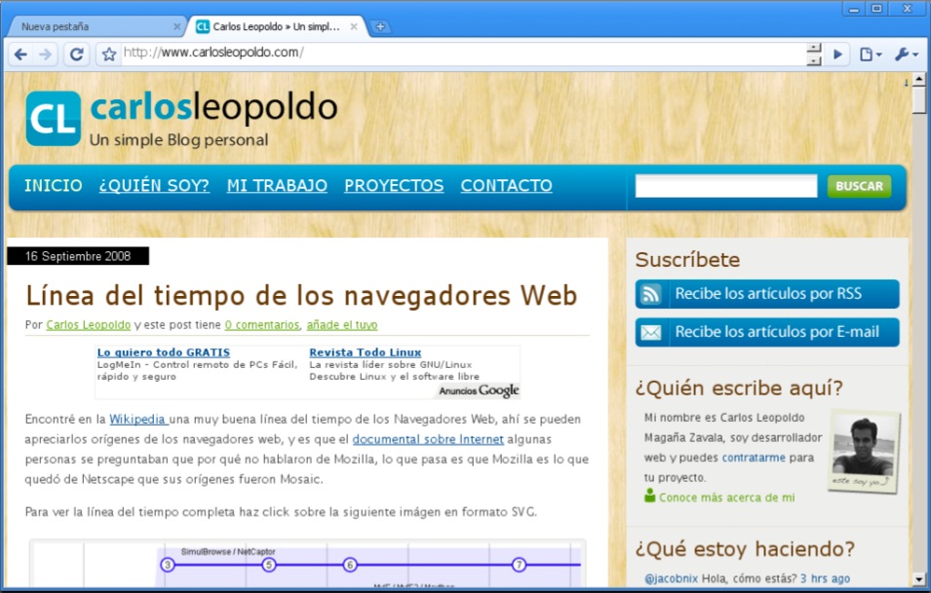931x593 pixels.
Task: Click the añade el tuyo link
Action: click(x=342, y=325)
